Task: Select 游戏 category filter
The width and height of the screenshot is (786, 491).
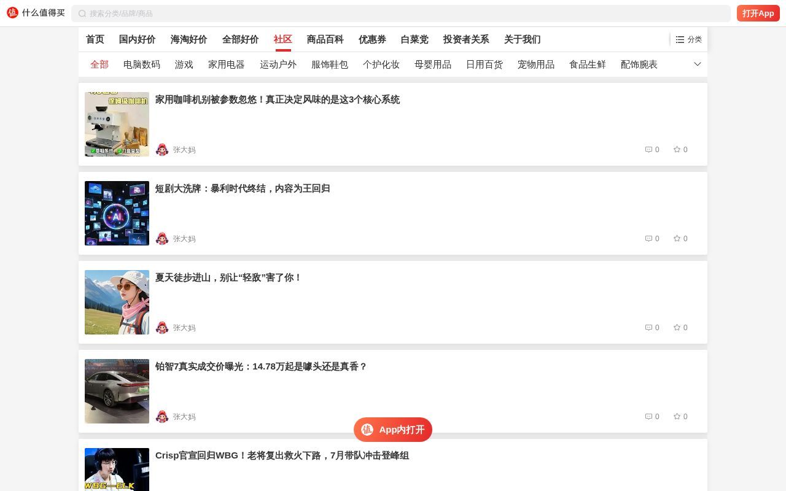Action: (184, 64)
